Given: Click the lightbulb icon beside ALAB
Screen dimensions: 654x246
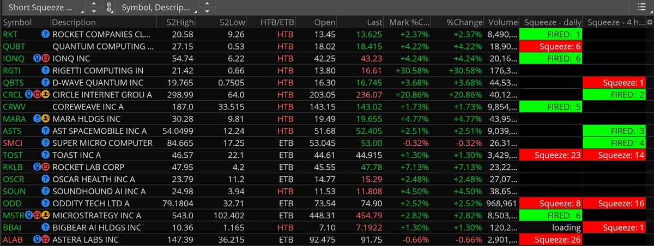Looking at the screenshot, I should pyautogui.click(x=37, y=239).
